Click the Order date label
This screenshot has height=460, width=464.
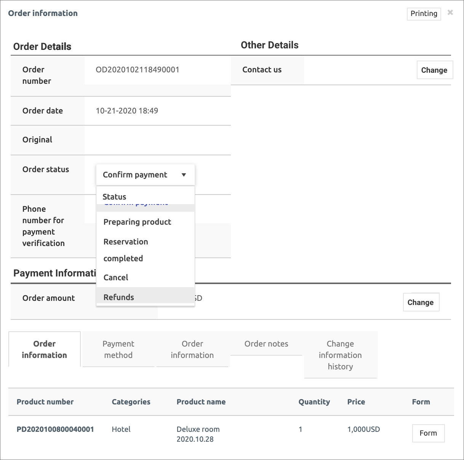[43, 111]
